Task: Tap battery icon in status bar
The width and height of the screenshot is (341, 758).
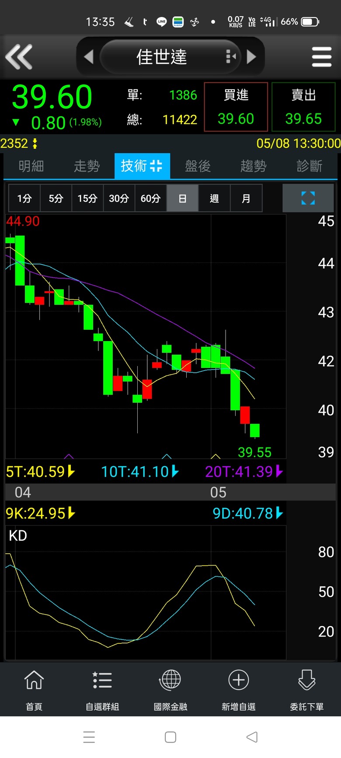Action: (310, 21)
